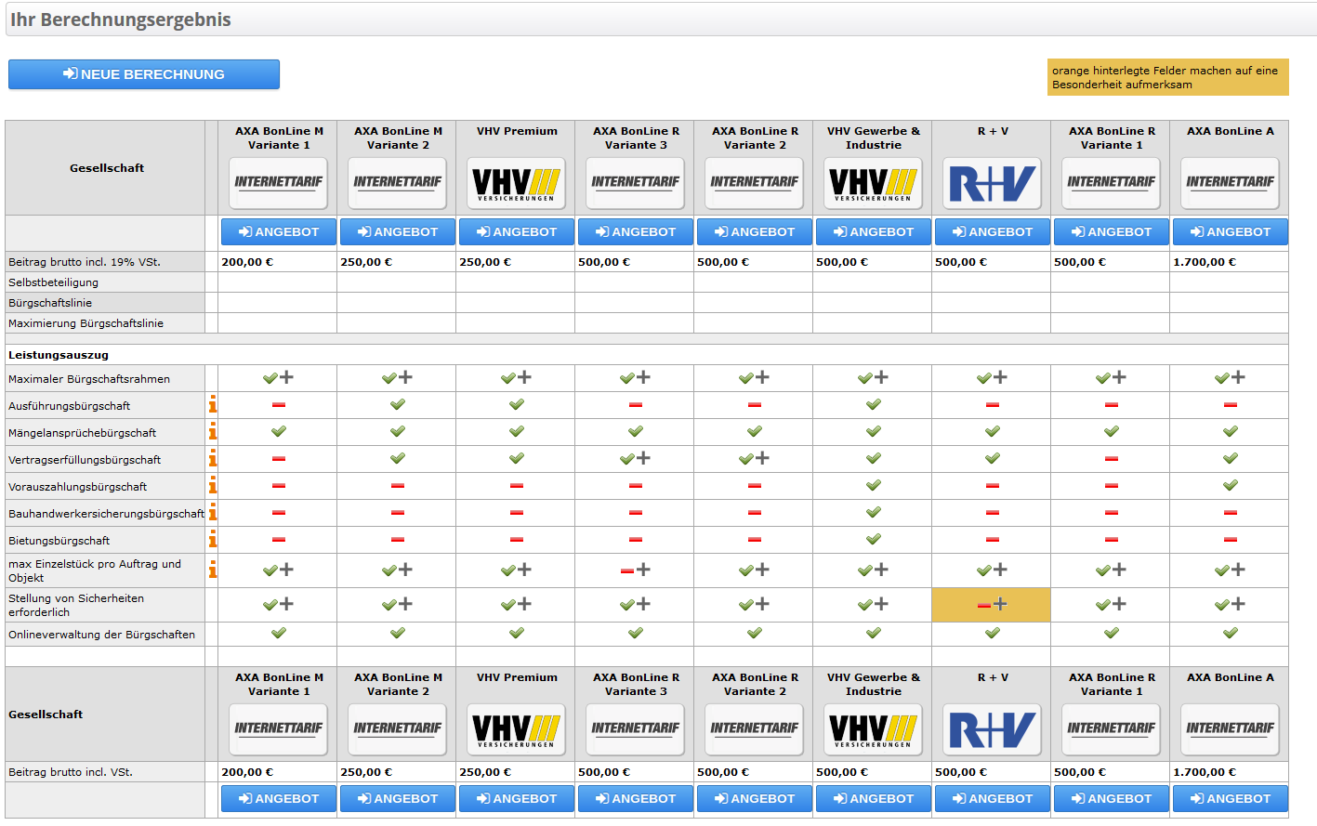
Task: Click checkmark for Bietungsbürgschaft under VHV Gewerbe & Industrie
Action: pyautogui.click(x=874, y=539)
